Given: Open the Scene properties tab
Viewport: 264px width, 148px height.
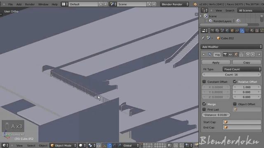Looking at the screenshot, I should pyautogui.click(x=222, y=31).
